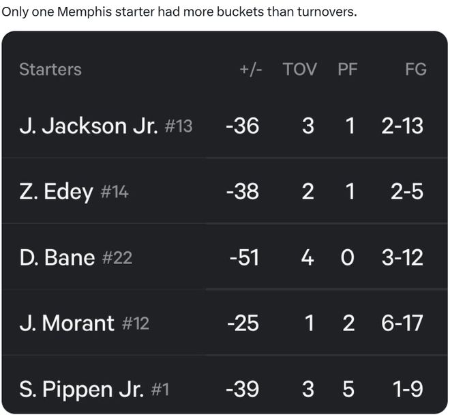Click S. Pippen Jr.'s 1-9 field goal stat
The height and width of the screenshot is (415, 450).
[406, 389]
